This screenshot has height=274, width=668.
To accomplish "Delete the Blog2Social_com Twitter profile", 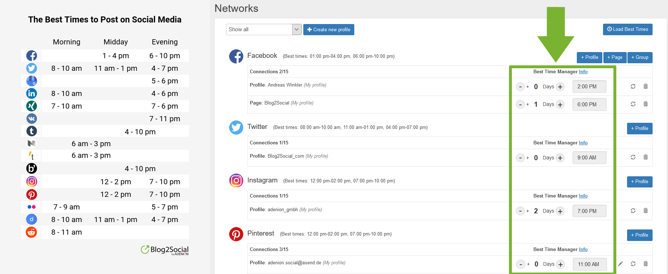I will [646, 157].
